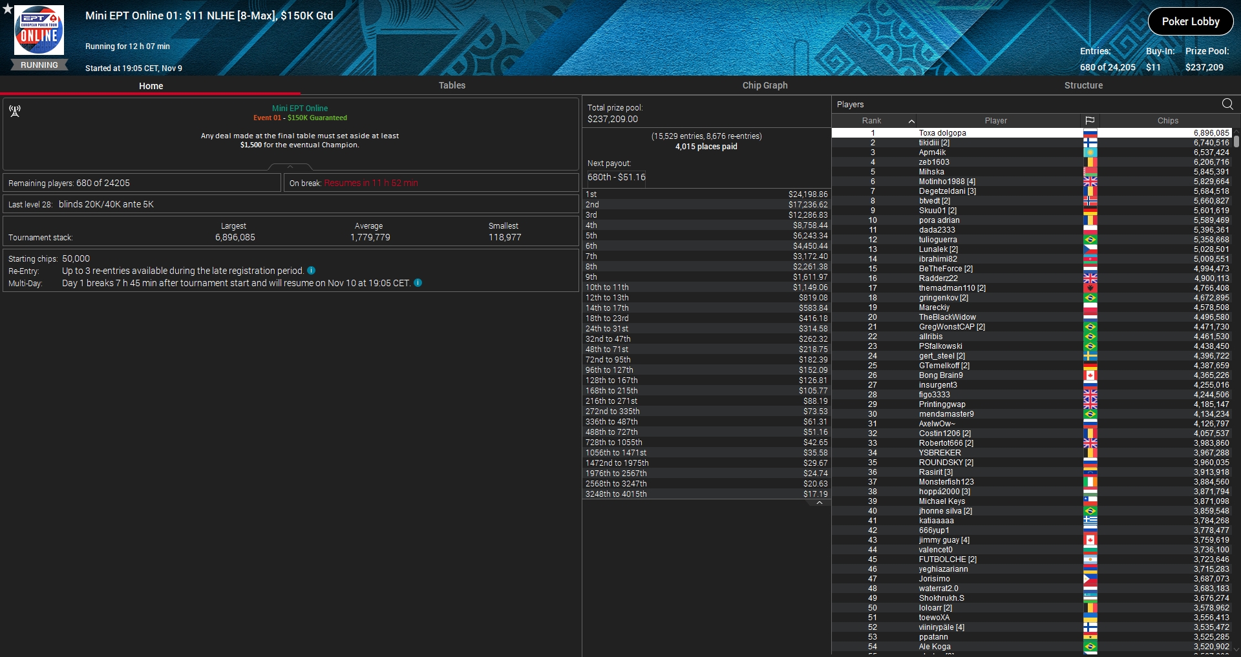Click flag beside jimmy guay [4]
Image resolution: width=1241 pixels, height=657 pixels.
pyautogui.click(x=1090, y=540)
